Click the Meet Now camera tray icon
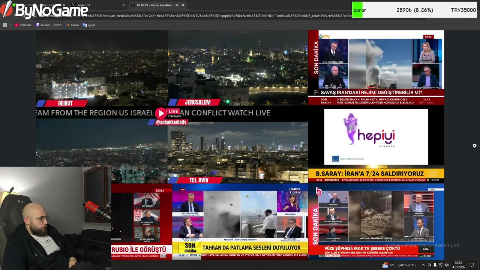Image resolution: width=480 pixels, height=270 pixels. 429,265
